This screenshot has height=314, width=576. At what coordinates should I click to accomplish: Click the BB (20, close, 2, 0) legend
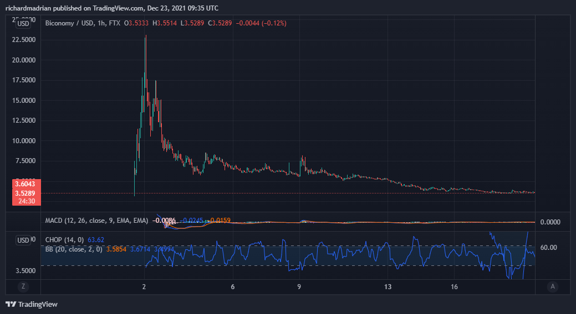[x=74, y=249]
